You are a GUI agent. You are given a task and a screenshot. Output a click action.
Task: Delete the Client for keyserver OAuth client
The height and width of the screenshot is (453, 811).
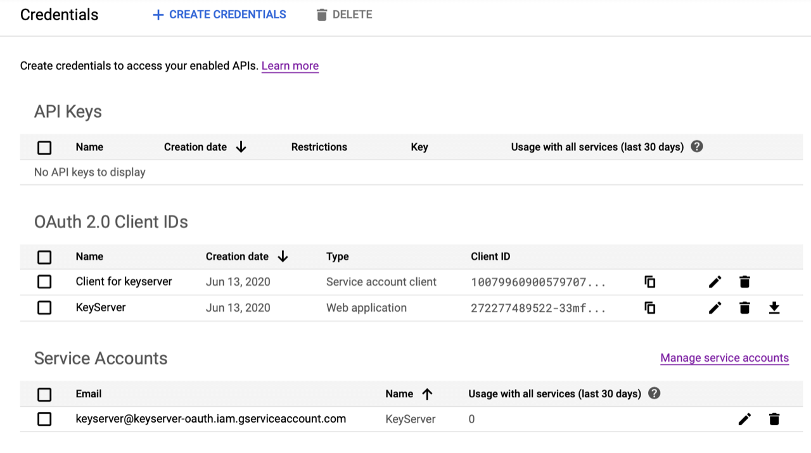pos(744,282)
